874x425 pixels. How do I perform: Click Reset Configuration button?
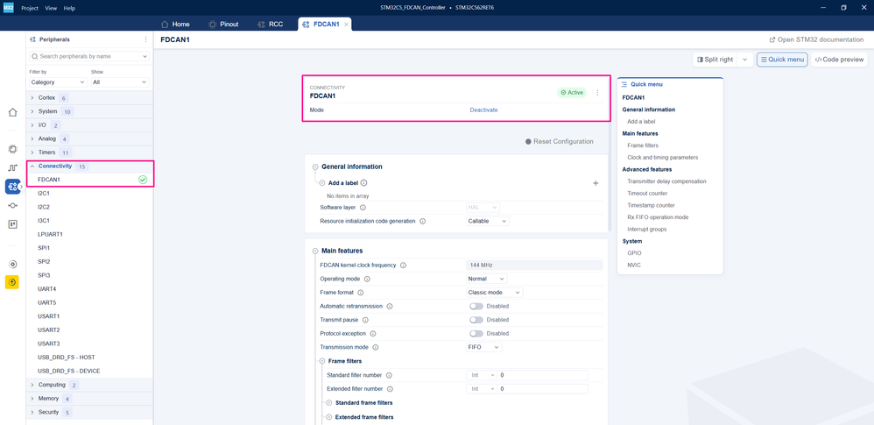click(559, 142)
